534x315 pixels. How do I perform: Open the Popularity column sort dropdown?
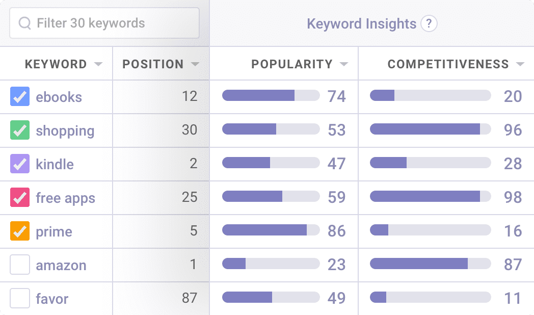click(x=344, y=64)
